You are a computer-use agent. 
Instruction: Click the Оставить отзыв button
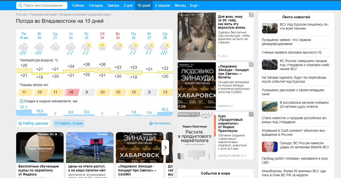pos(69,123)
